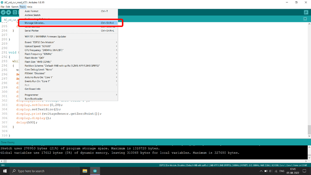Expand Events Run On Core 1 submenu
Viewport: 311px width, 175px height.
tap(68, 81)
